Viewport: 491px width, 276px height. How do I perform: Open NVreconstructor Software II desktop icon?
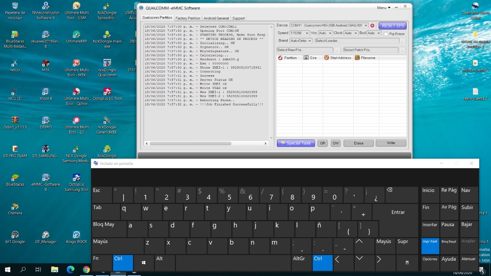point(46,10)
